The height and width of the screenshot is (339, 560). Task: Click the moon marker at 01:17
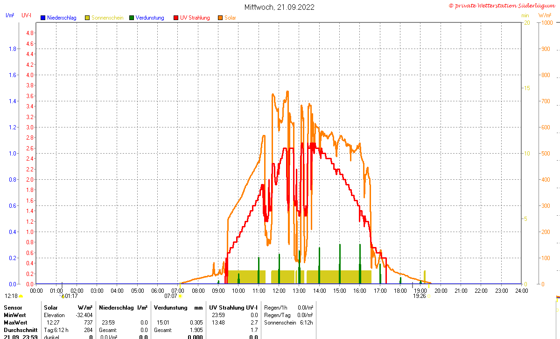[63, 296]
